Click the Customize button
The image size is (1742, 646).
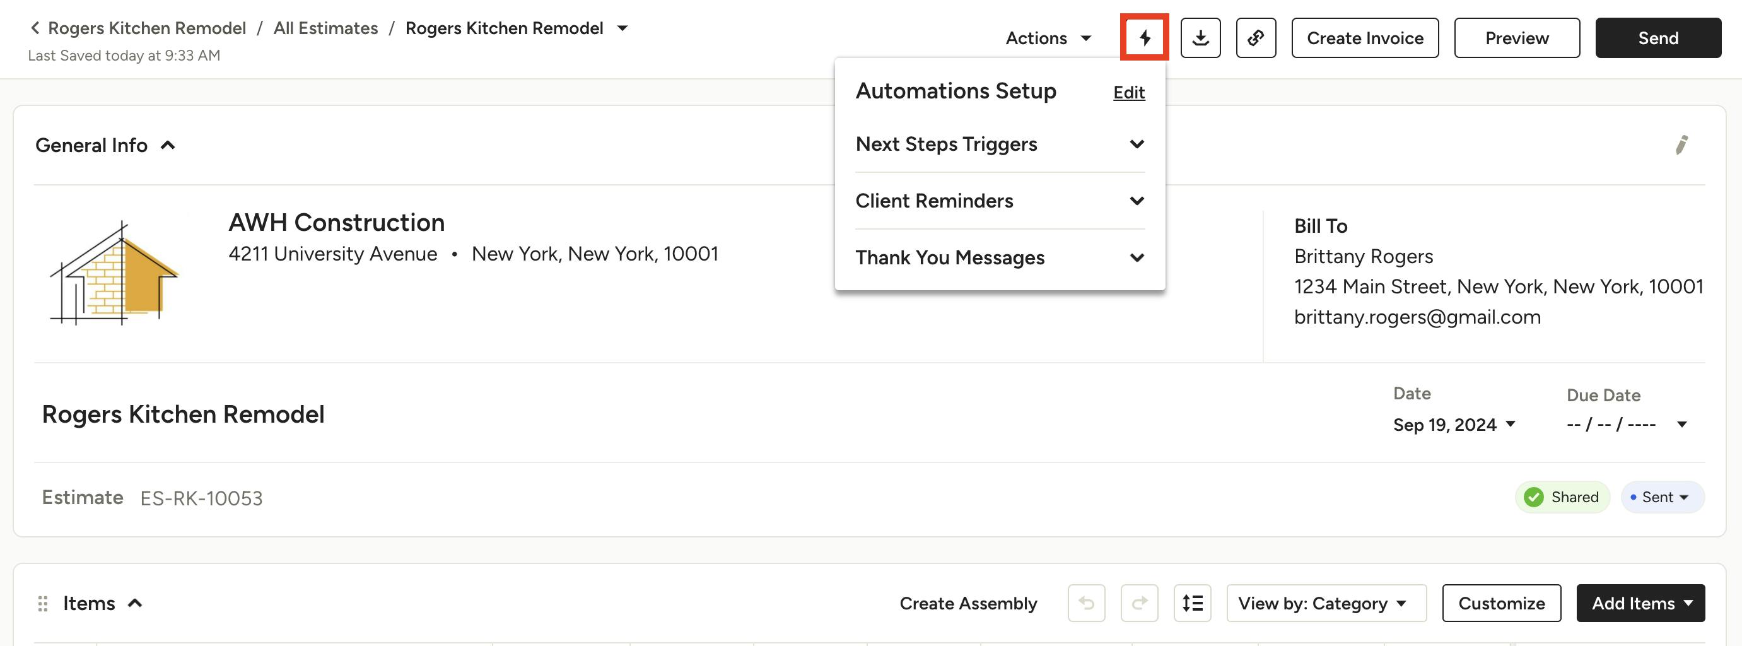[1501, 602]
